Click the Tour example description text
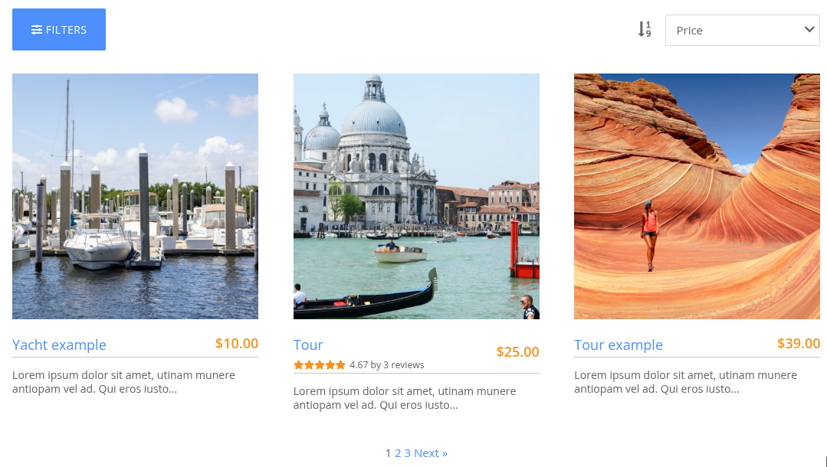This screenshot has height=467, width=827. pos(686,382)
